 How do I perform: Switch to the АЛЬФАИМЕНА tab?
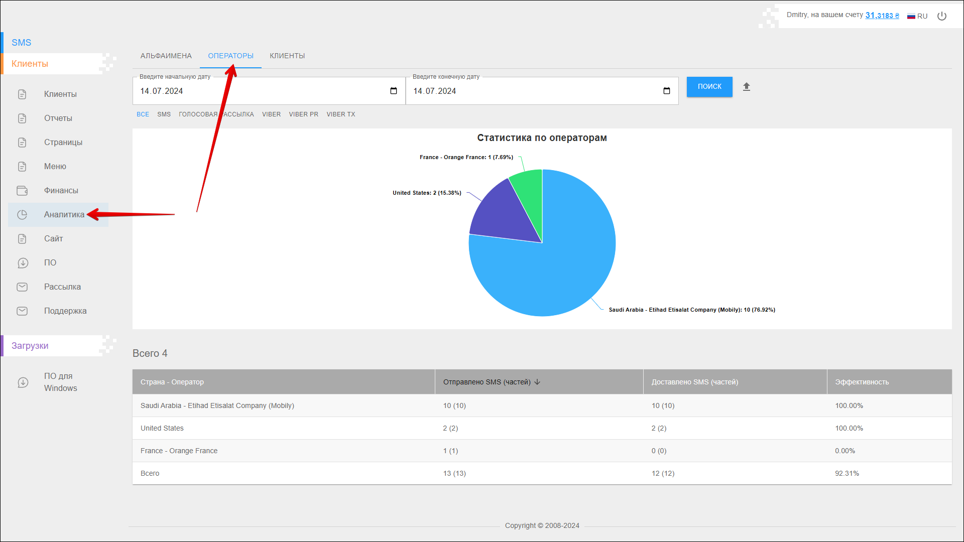click(166, 56)
